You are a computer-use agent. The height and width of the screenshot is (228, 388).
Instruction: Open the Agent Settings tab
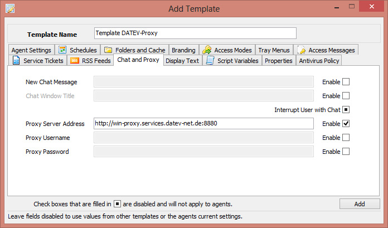31,50
